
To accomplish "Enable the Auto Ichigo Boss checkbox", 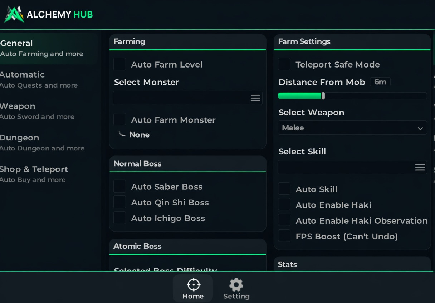I will [x=119, y=218].
